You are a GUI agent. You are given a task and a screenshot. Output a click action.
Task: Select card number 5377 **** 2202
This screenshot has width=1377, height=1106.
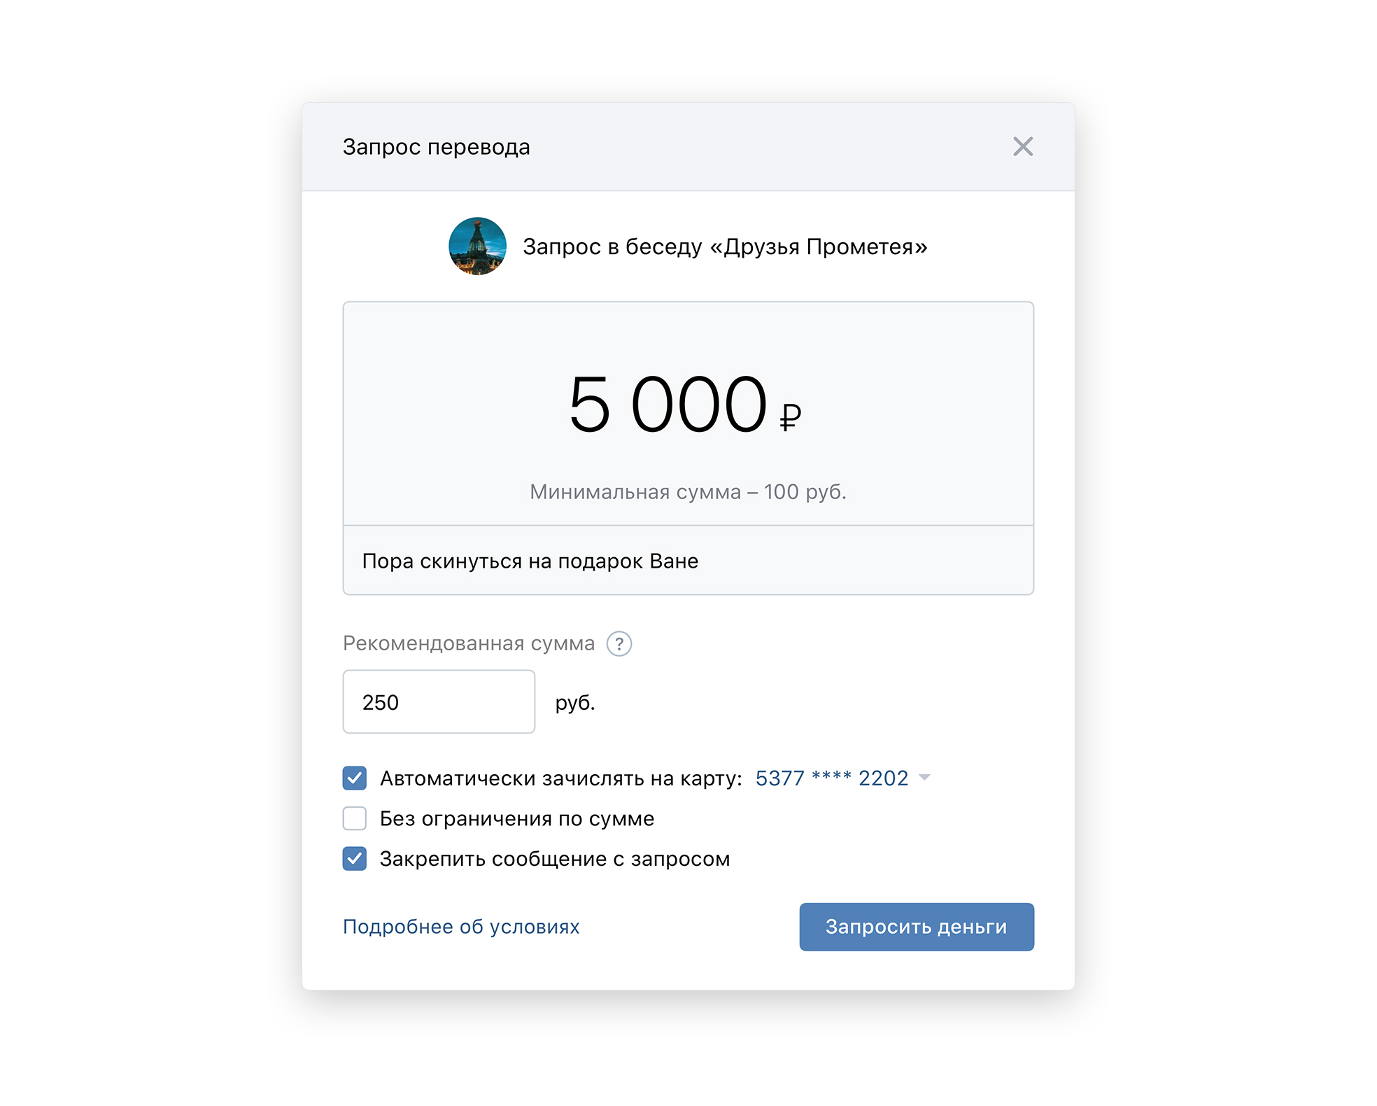click(831, 778)
